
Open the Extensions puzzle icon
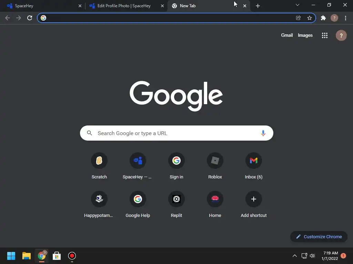pyautogui.click(x=323, y=18)
